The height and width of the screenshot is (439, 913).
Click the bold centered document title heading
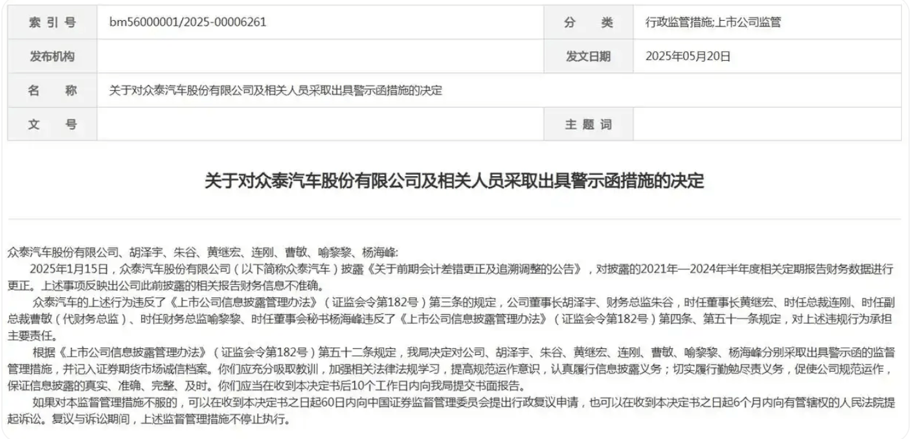pyautogui.click(x=454, y=181)
